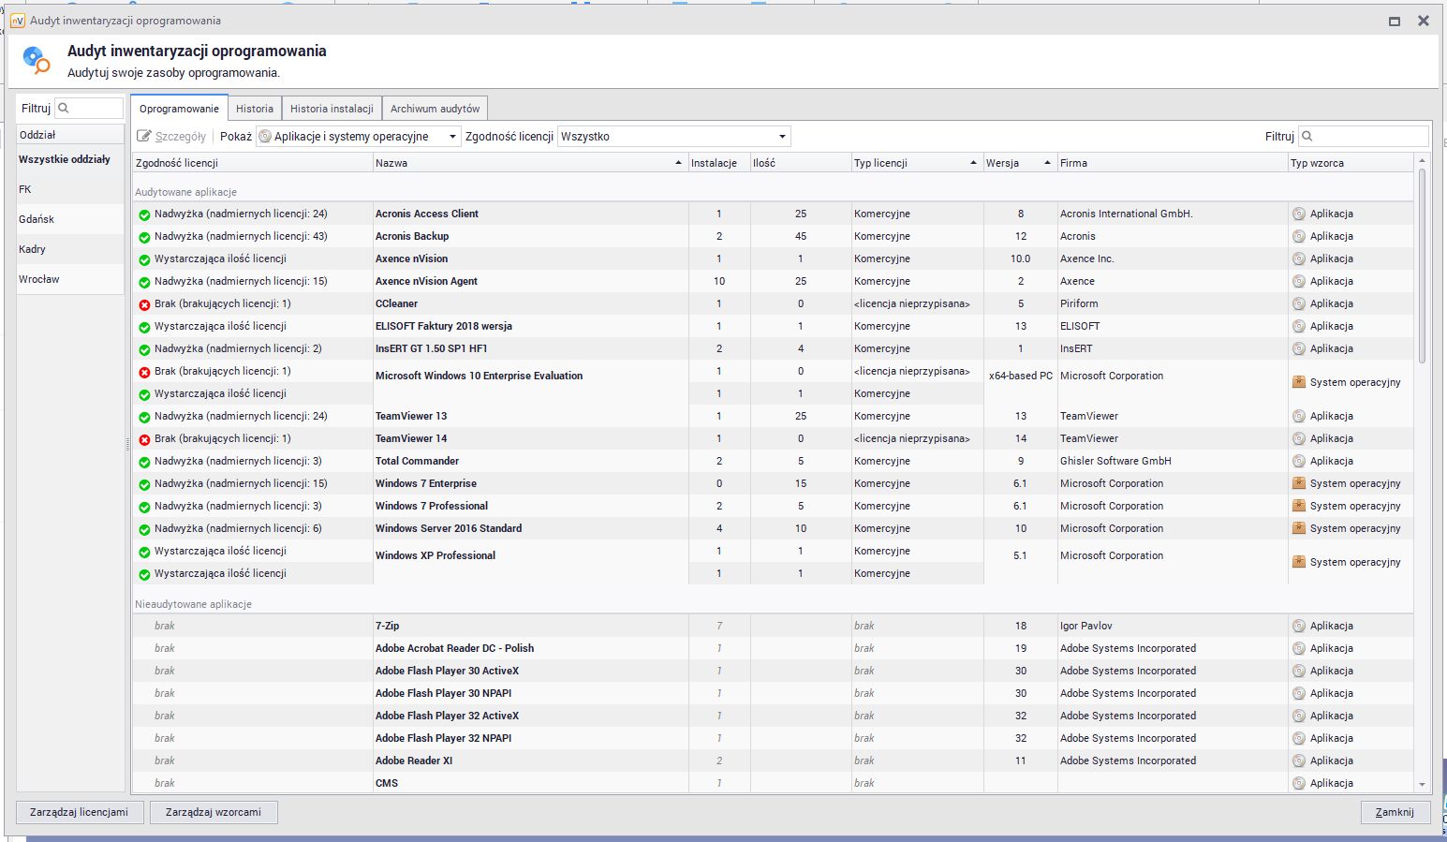This screenshot has height=842, width=1447.
Task: Open the Zgodność licencji filter dropdown
Action: (x=674, y=137)
